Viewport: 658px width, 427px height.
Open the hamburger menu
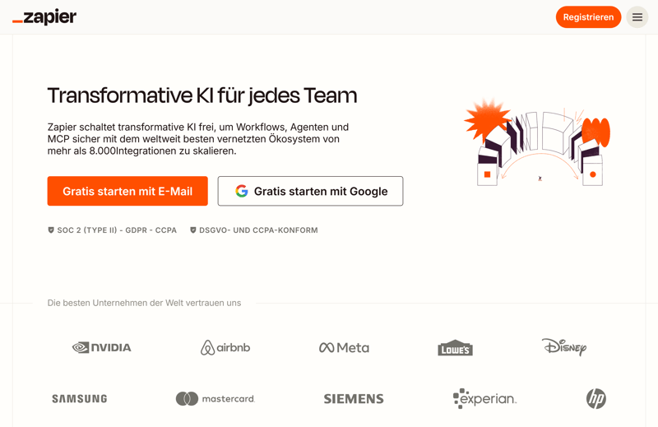click(637, 17)
